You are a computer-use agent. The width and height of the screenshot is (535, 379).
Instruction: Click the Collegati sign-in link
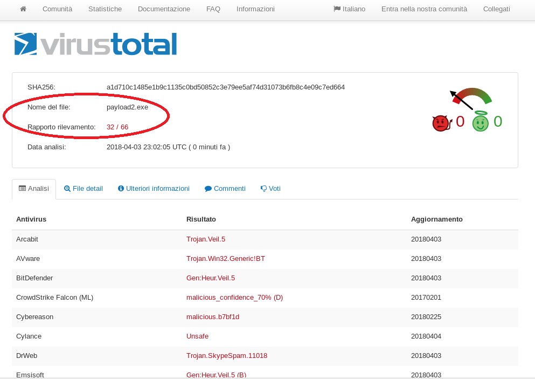pyautogui.click(x=496, y=9)
